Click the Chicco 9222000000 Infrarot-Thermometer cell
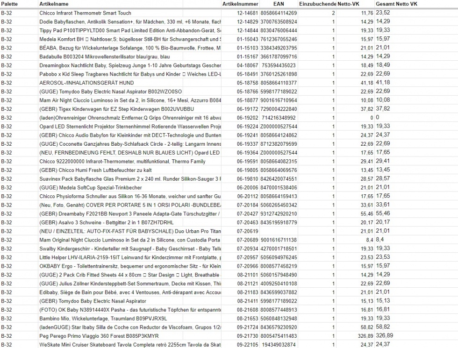The image size is (458, 348). (122, 162)
